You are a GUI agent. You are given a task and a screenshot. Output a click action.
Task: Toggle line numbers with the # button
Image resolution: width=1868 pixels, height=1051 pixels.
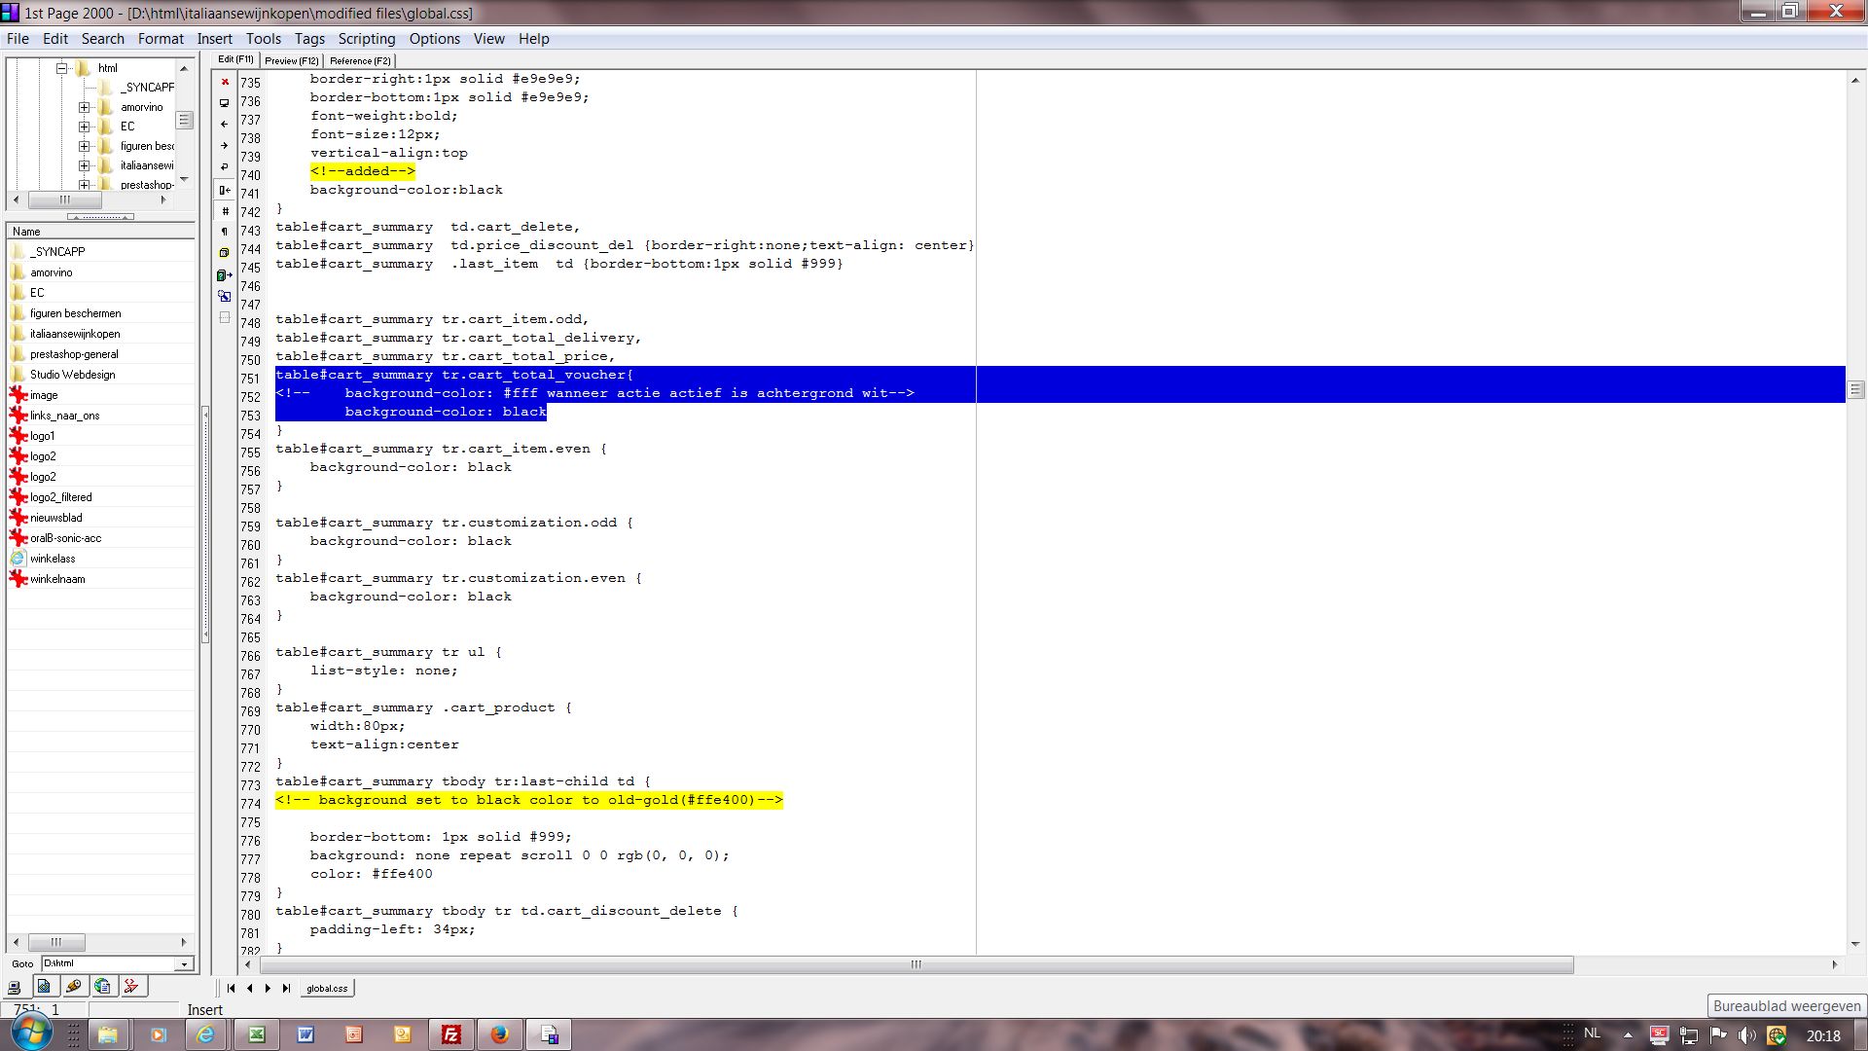[225, 211]
